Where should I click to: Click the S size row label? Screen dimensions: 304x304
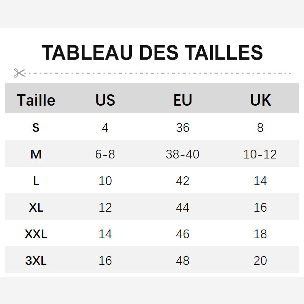[x=36, y=128]
